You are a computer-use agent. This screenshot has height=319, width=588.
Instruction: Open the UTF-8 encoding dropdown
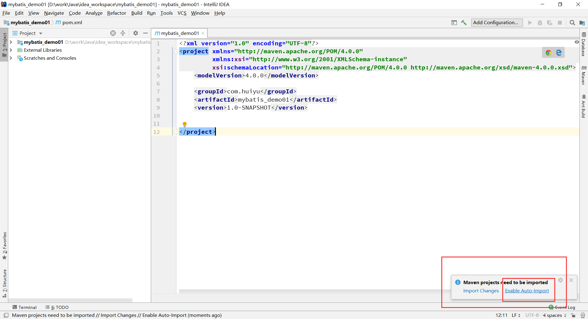click(532, 315)
